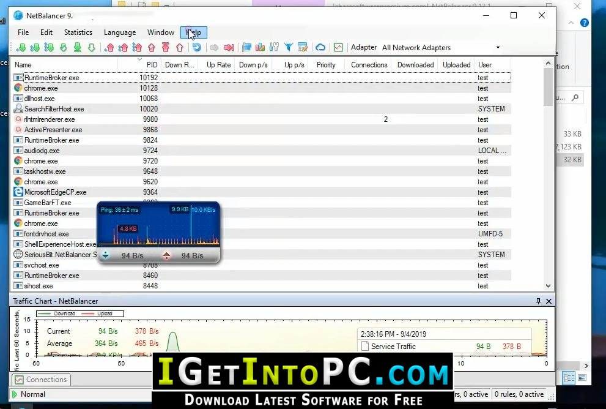The width and height of the screenshot is (606, 409).
Task: Click the cloud sync toolbar icon
Action: point(320,48)
